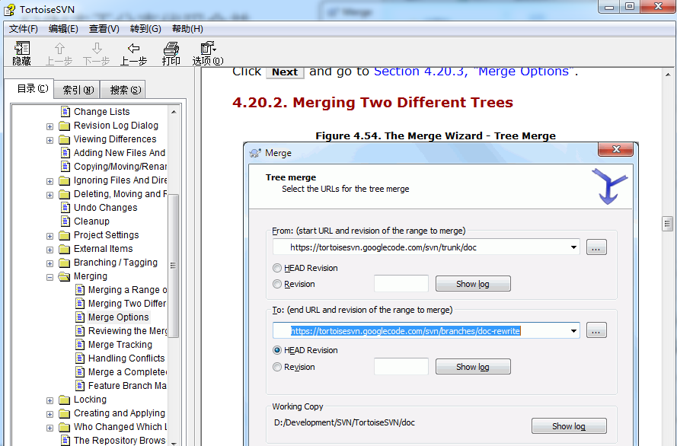This screenshot has width=677, height=446.
Task: Expand the Viewing Differences tree node
Action: (49, 140)
